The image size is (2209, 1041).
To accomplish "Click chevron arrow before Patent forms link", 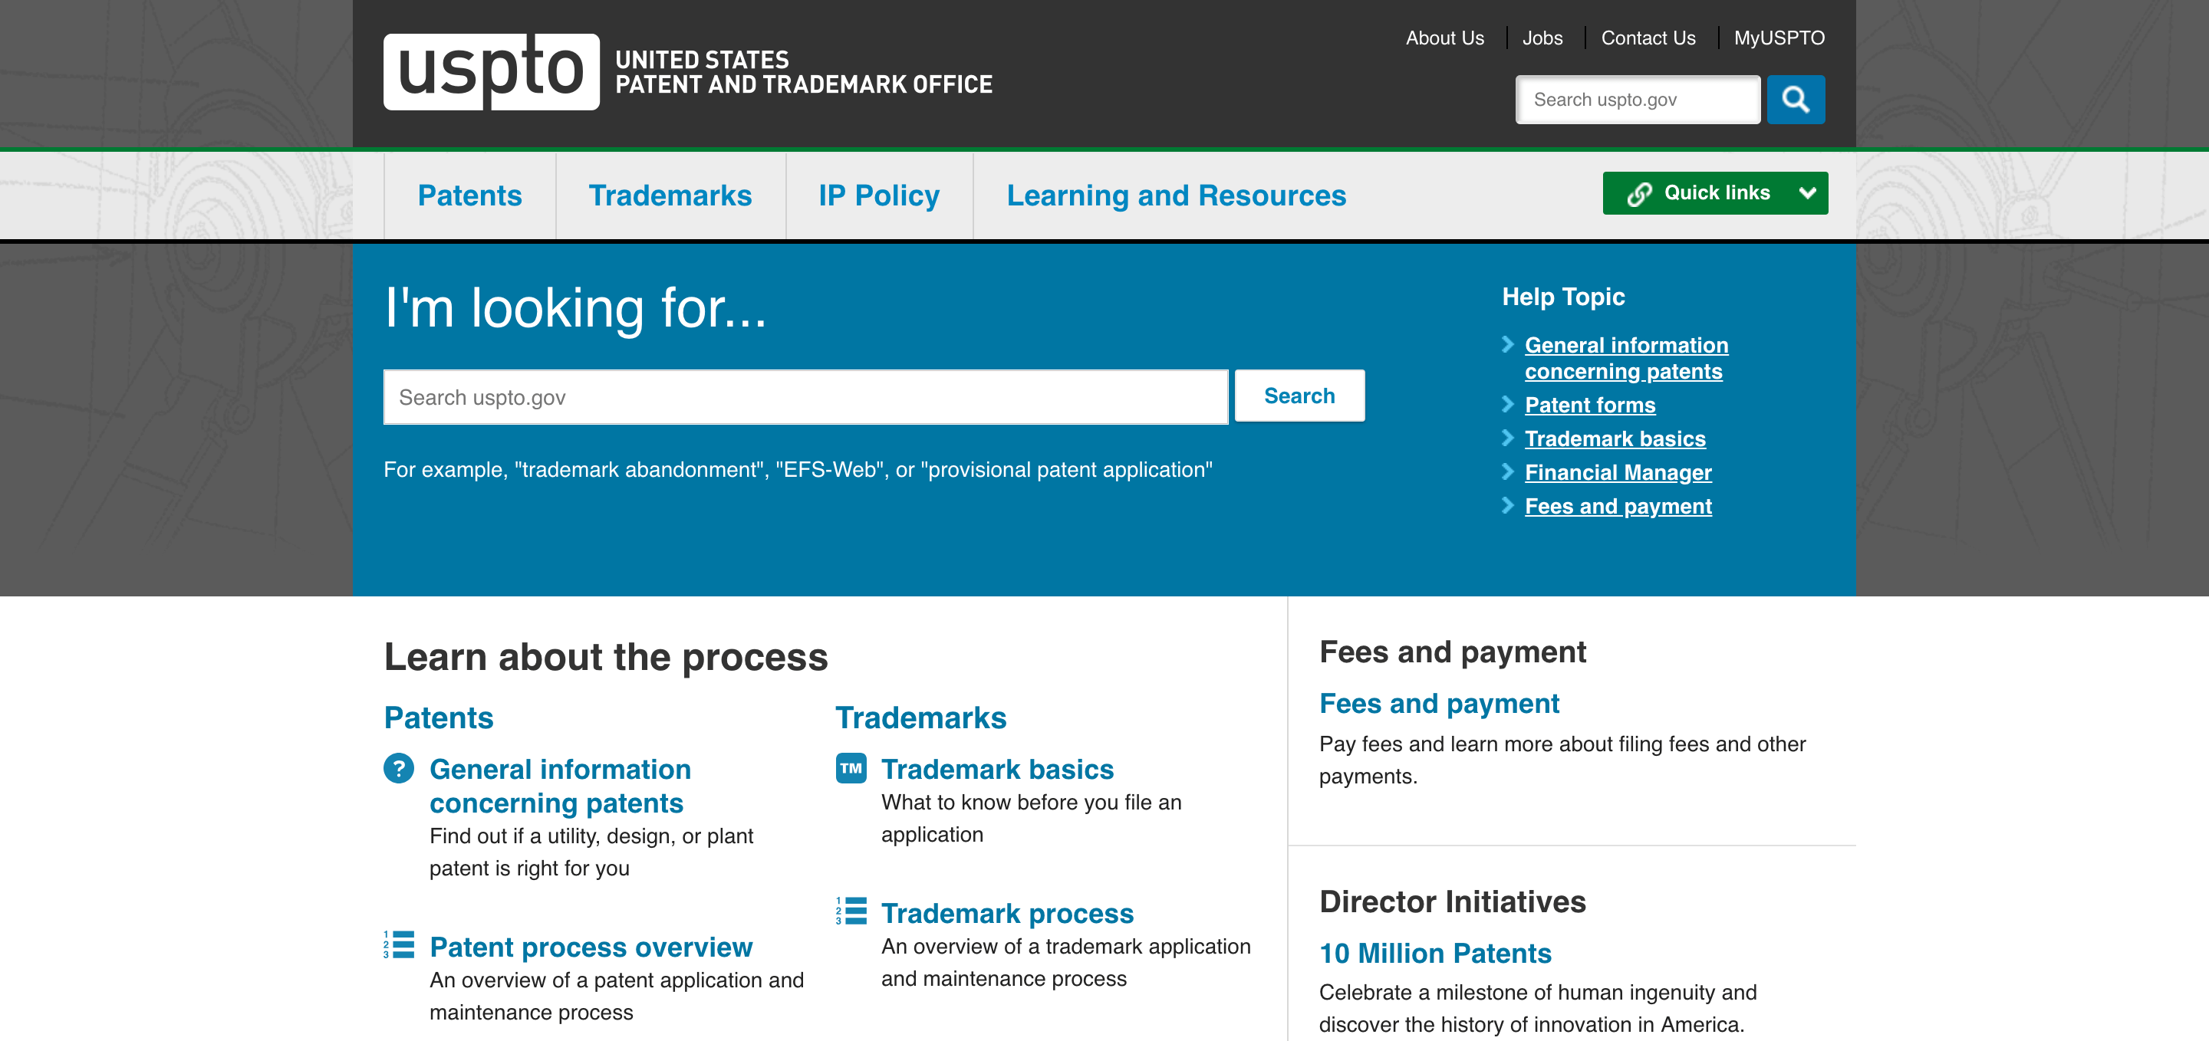I will click(x=1507, y=405).
